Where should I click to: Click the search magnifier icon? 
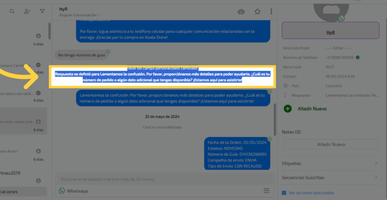(x=12, y=11)
